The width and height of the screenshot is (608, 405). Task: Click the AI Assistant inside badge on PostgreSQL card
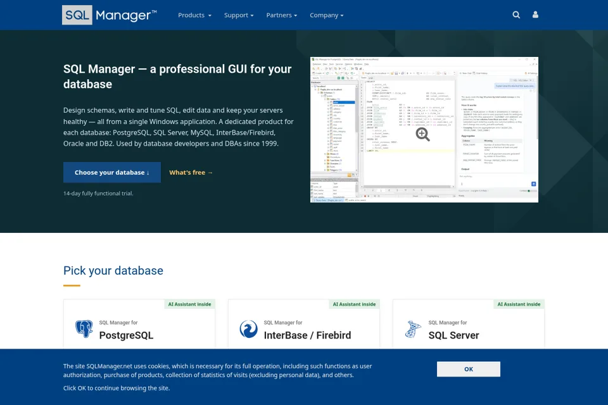(x=189, y=304)
